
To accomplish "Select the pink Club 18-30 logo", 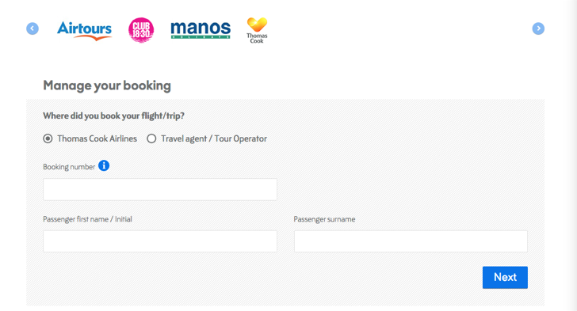I will click(x=141, y=30).
